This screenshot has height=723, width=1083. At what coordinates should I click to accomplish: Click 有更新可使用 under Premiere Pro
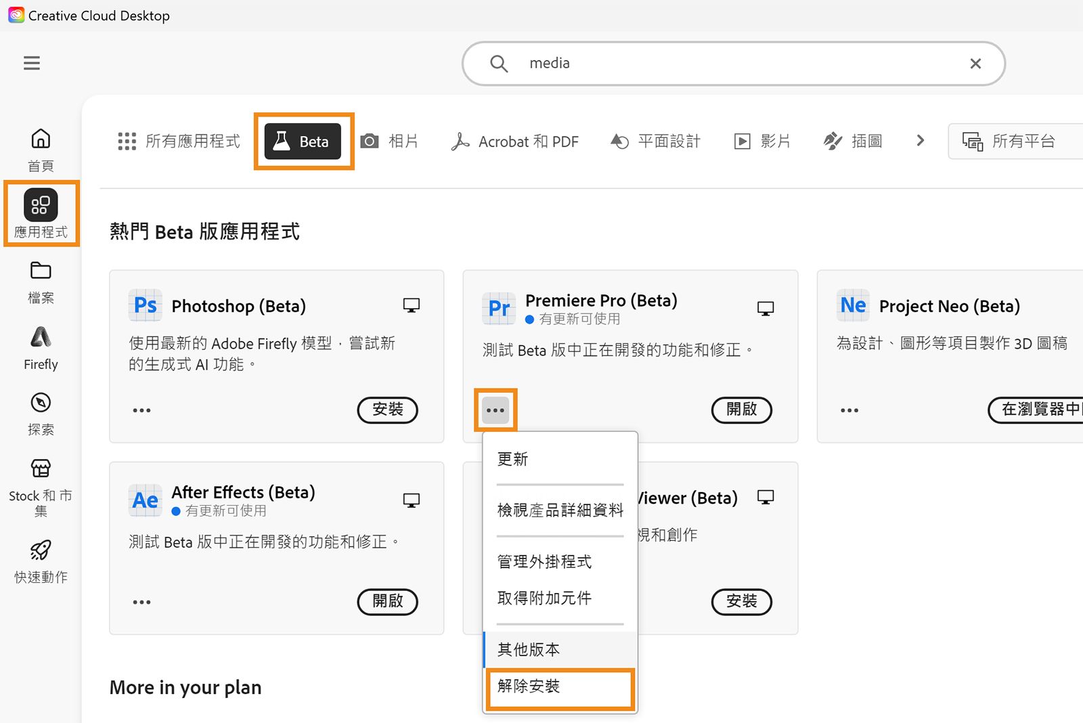[579, 319]
